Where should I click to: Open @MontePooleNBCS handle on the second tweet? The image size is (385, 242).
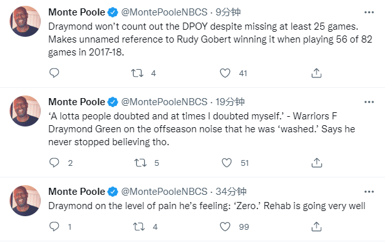coord(164,102)
